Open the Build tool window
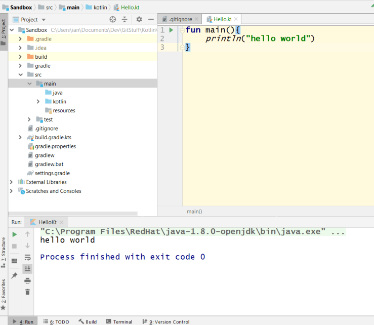Image resolution: width=374 pixels, height=325 pixels. pyautogui.click(x=88, y=321)
